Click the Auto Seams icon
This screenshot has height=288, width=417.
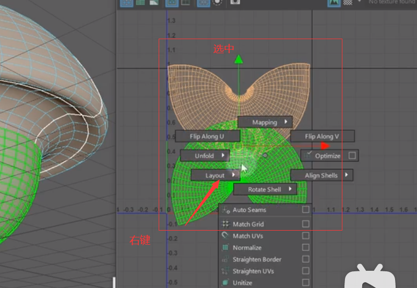225,210
